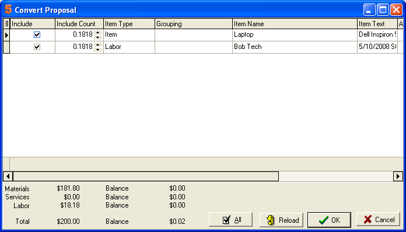Click the Total amount $200.00
Image resolution: width=406 pixels, height=232 pixels.
point(68,222)
